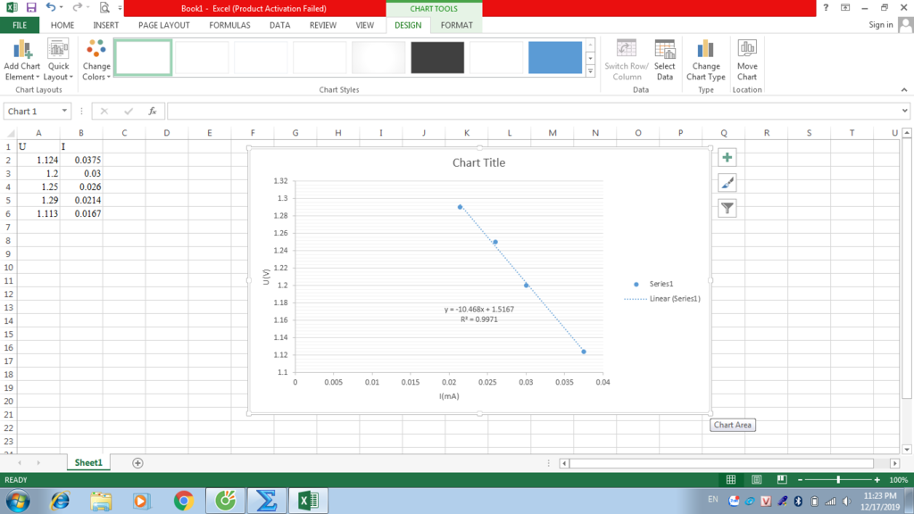Image resolution: width=914 pixels, height=514 pixels.
Task: Open Print Preview from quick access toolbar
Action: tap(104, 7)
